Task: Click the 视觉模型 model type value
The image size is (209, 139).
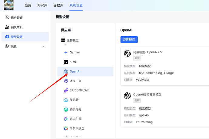Action: pos(145,108)
